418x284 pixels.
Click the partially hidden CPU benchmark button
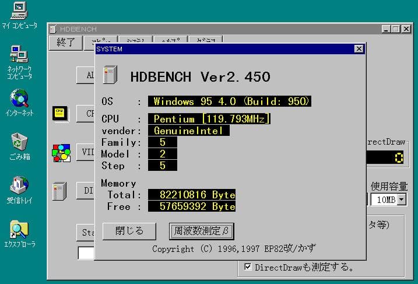coord(86,114)
